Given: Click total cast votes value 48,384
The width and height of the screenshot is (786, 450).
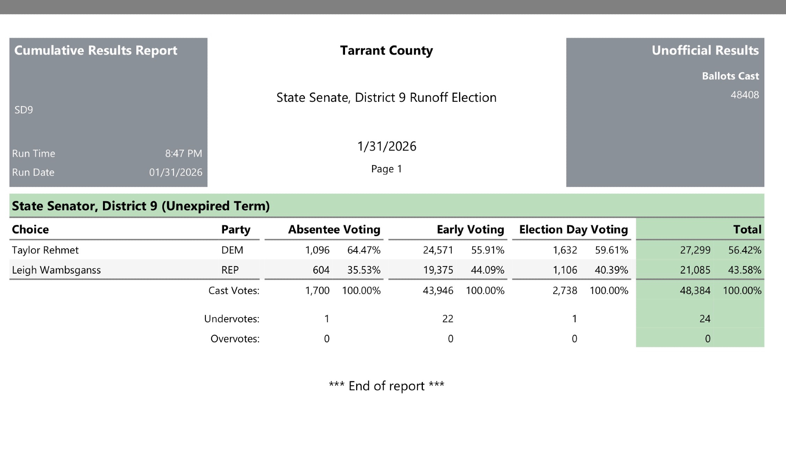Looking at the screenshot, I should click(x=695, y=290).
